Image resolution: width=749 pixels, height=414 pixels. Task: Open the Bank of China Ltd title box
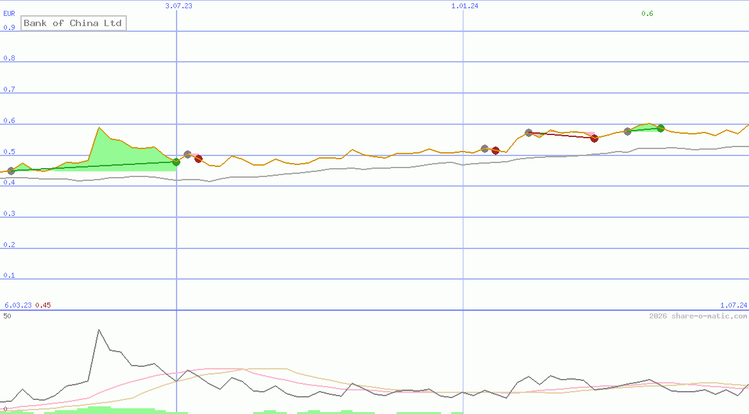tap(73, 23)
